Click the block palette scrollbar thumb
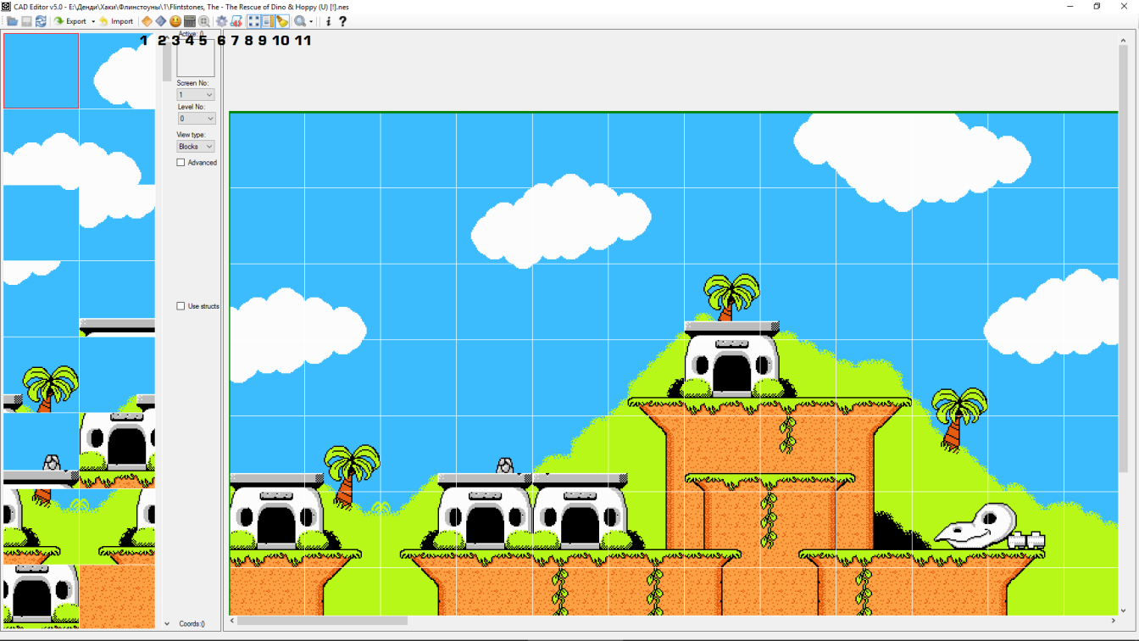Screen dimensions: 1139x641 pos(167,60)
